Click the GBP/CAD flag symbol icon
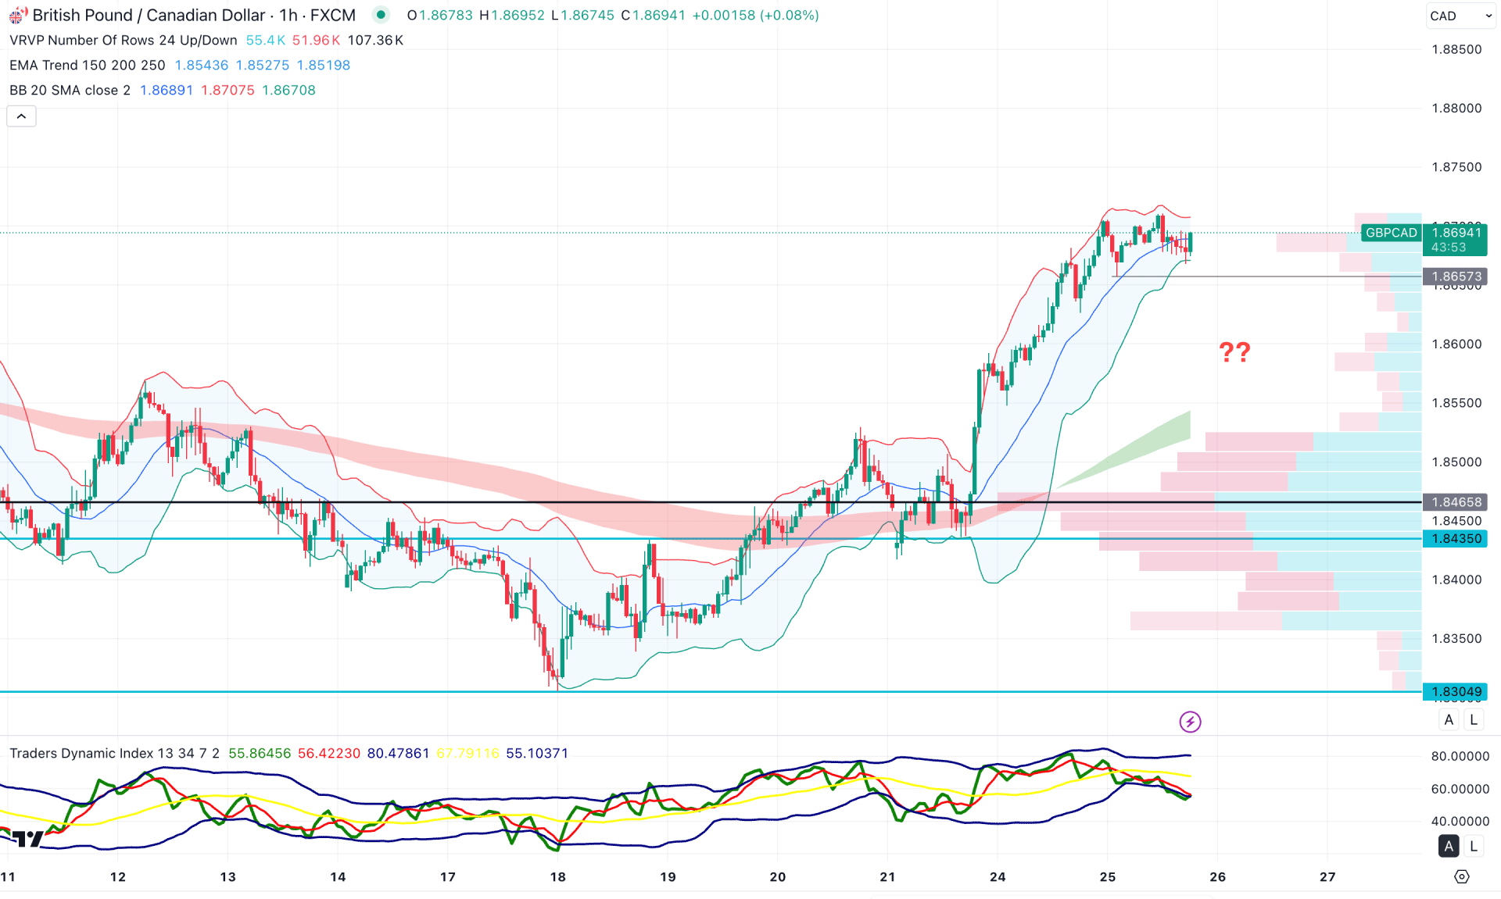This screenshot has width=1501, height=899. click(17, 15)
